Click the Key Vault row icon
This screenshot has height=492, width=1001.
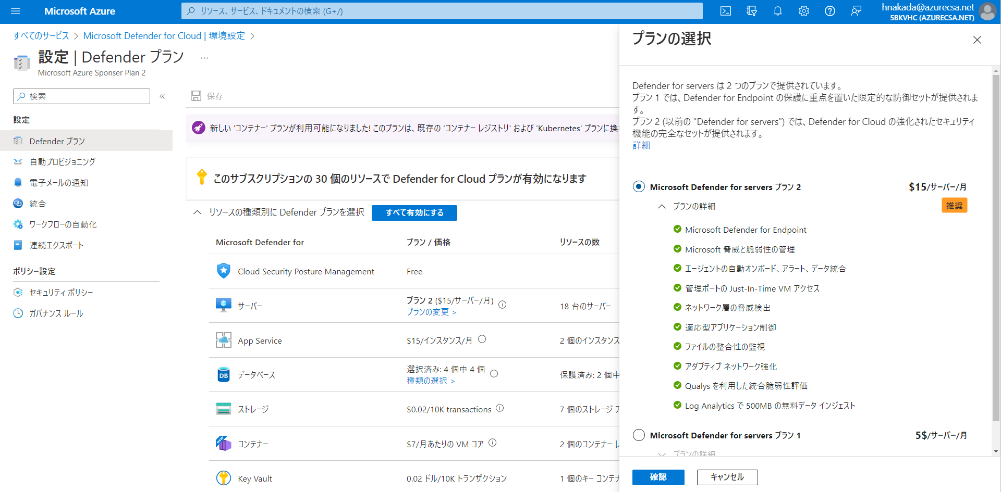click(x=224, y=478)
